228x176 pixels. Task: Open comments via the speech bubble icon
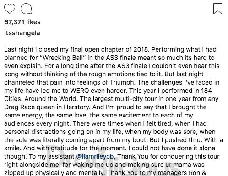(x=26, y=9)
